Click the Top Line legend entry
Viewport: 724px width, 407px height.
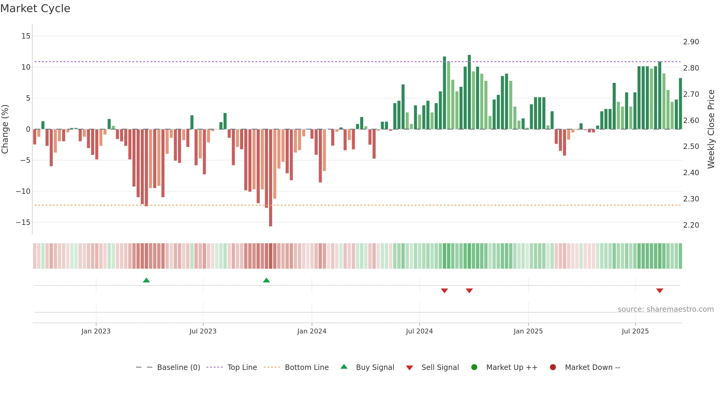(232, 367)
